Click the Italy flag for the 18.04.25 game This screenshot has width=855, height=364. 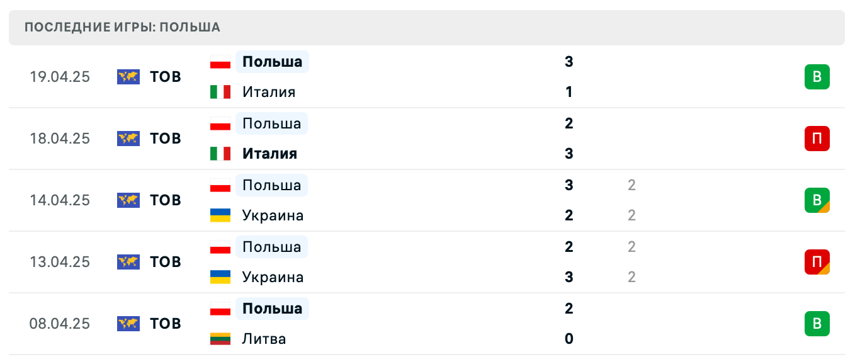pyautogui.click(x=218, y=154)
